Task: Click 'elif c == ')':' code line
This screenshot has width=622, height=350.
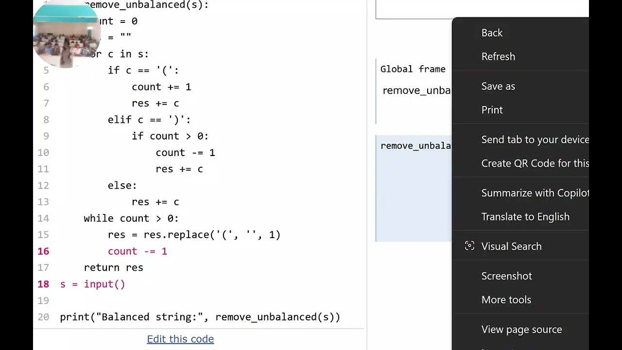Action: (x=149, y=120)
